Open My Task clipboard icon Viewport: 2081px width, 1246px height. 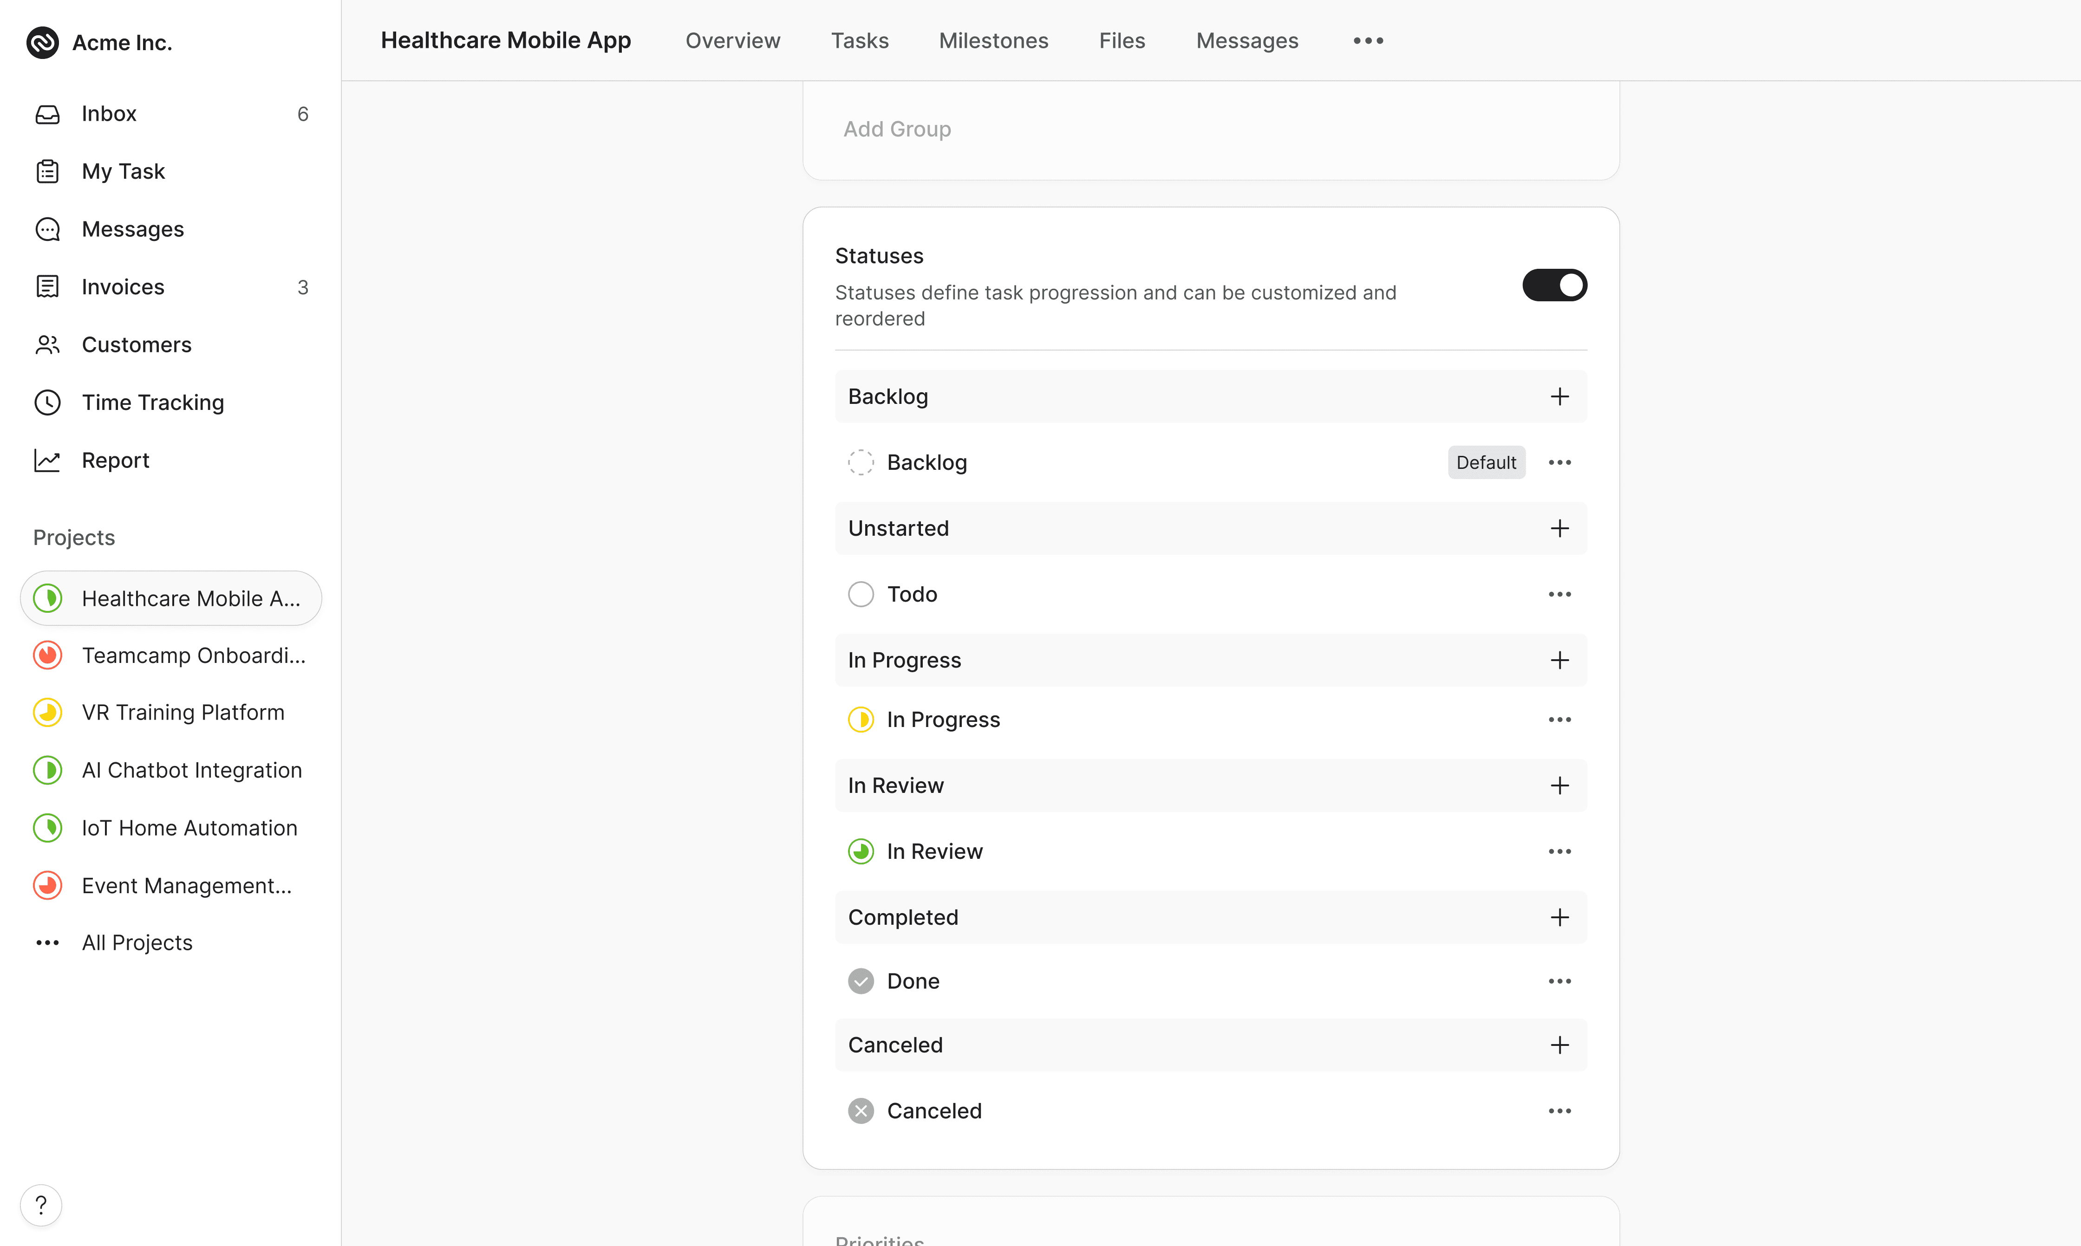(48, 171)
